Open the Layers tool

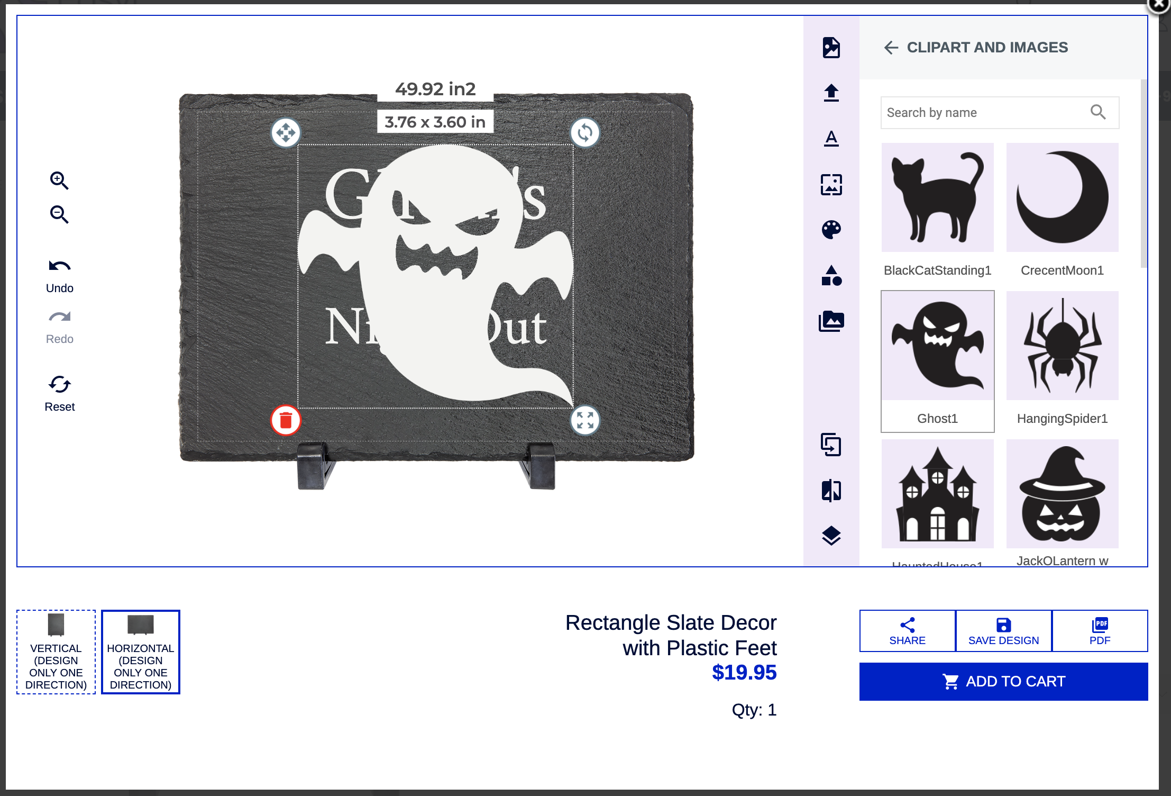click(x=831, y=536)
